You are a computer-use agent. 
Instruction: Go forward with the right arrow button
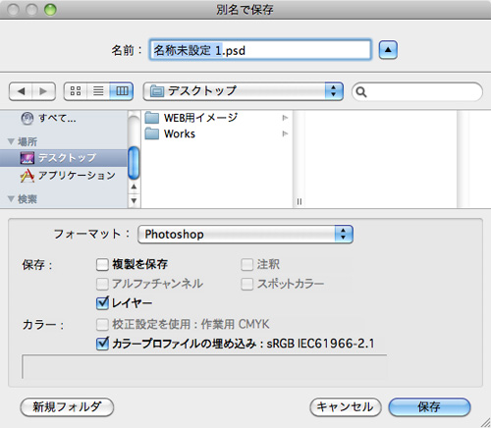44,91
